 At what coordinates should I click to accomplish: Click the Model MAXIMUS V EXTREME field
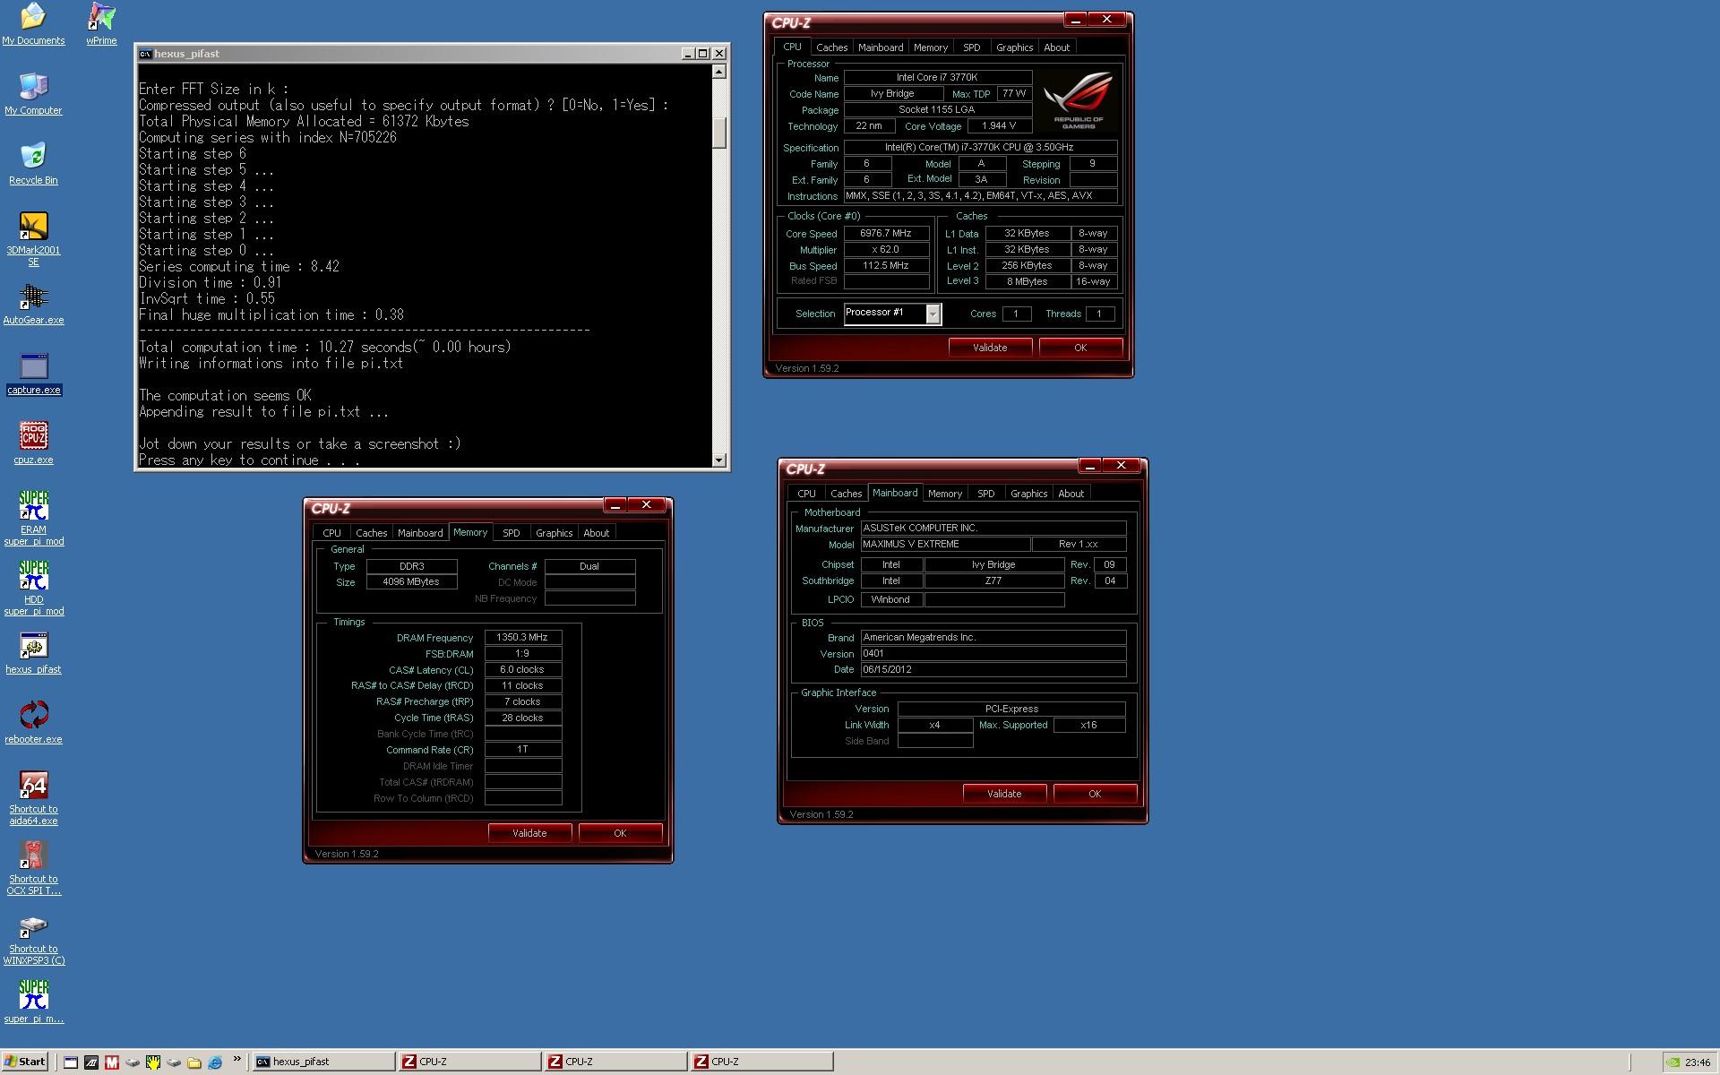944,545
